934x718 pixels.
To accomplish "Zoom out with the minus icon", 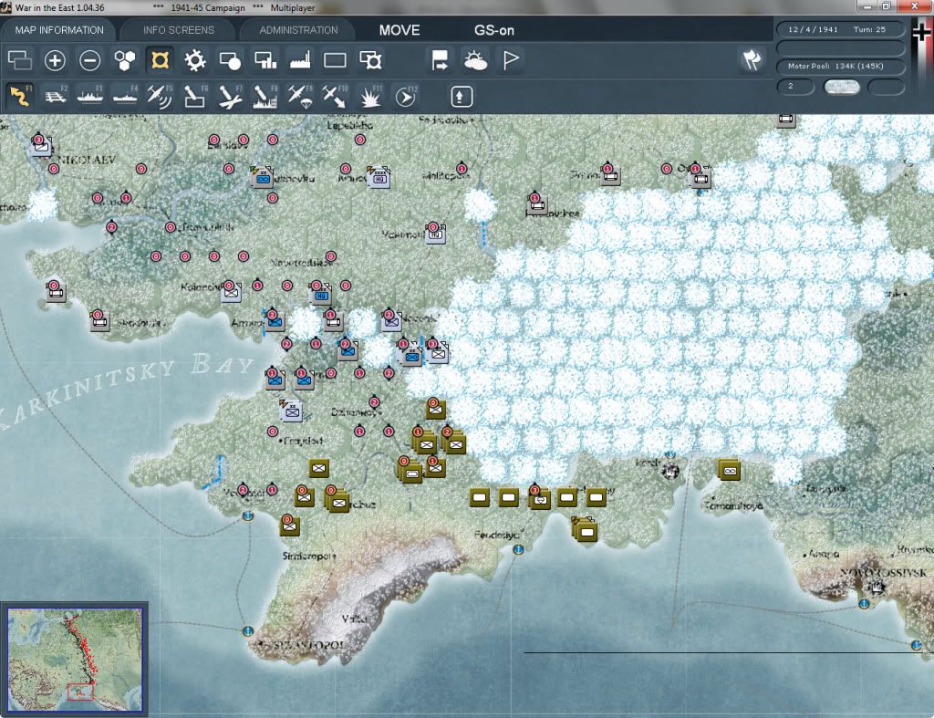I will 90,60.
